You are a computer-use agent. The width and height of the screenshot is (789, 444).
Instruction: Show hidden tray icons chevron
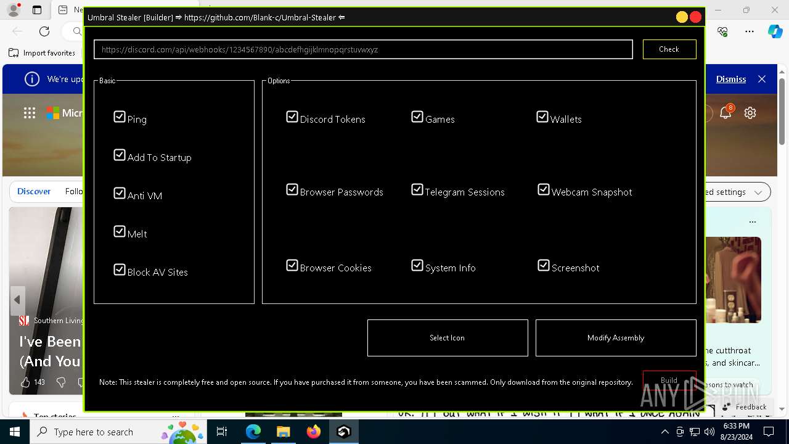(664, 432)
